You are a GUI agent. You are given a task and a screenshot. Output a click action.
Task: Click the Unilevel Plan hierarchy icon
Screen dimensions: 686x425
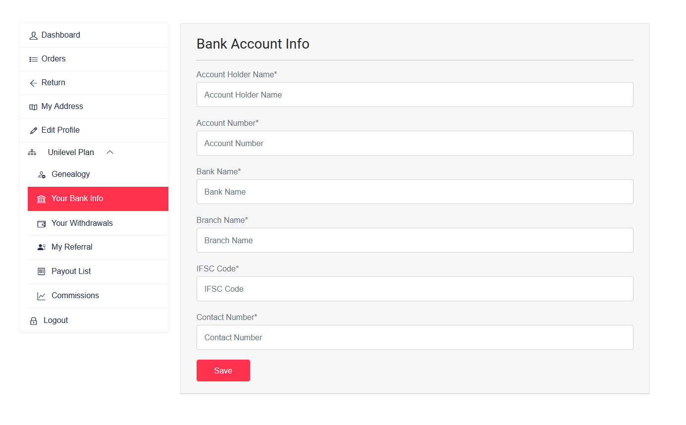tap(32, 152)
